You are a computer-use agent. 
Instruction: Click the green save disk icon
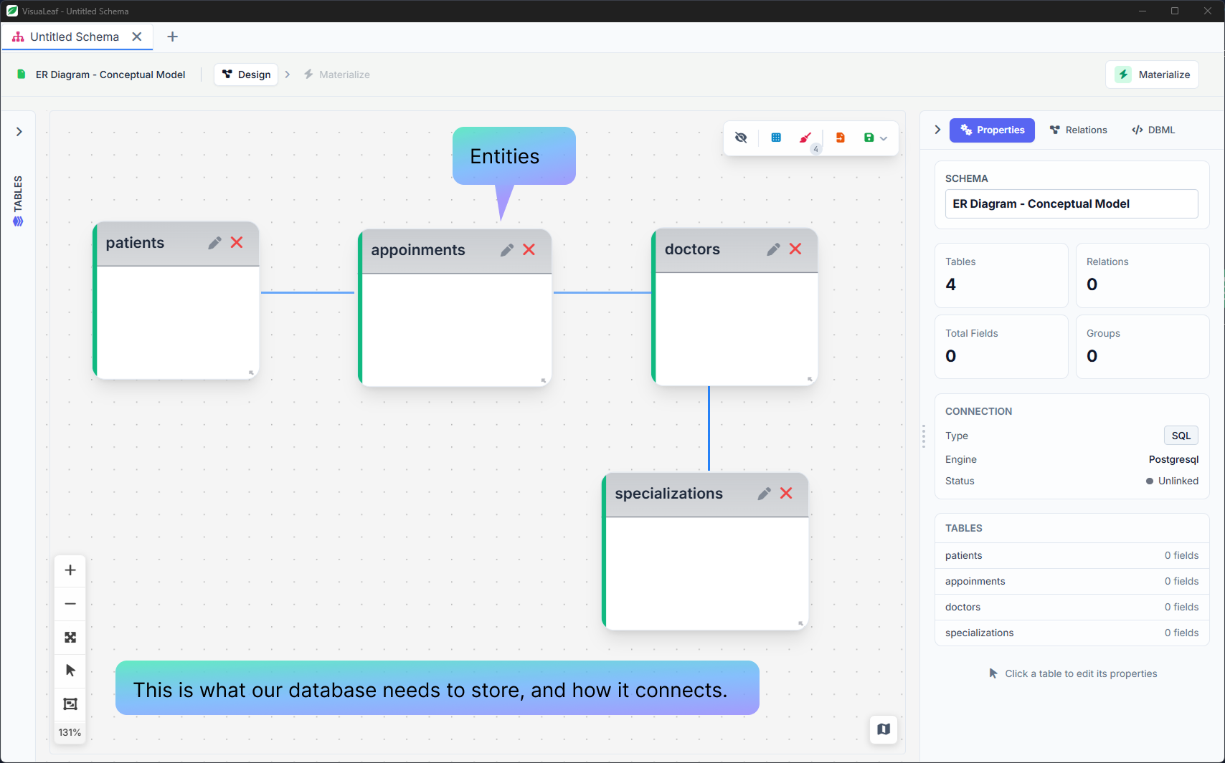point(869,138)
